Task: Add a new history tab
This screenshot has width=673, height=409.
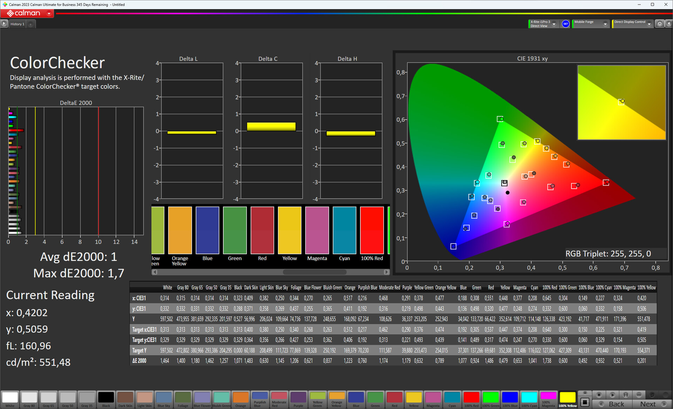Action: 30,24
